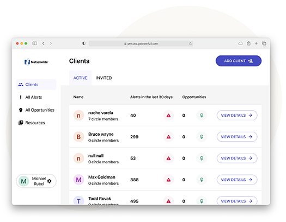Open the browser share menu
Viewport: 286px width, 222px height.
tap(248, 43)
